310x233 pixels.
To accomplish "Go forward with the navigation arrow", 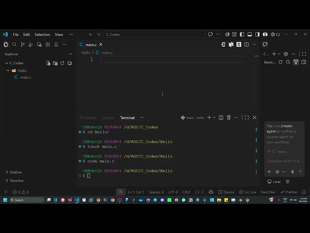I will (98, 34).
